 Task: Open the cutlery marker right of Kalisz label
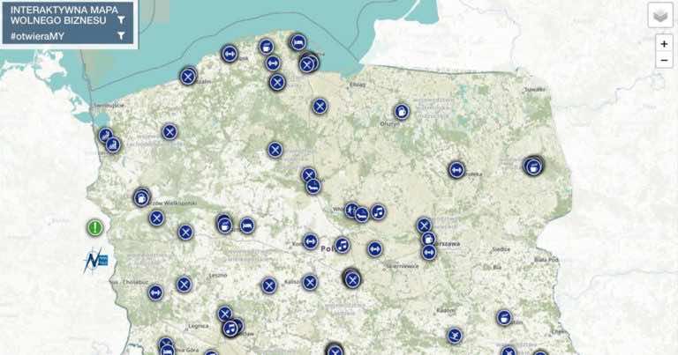coord(310,283)
